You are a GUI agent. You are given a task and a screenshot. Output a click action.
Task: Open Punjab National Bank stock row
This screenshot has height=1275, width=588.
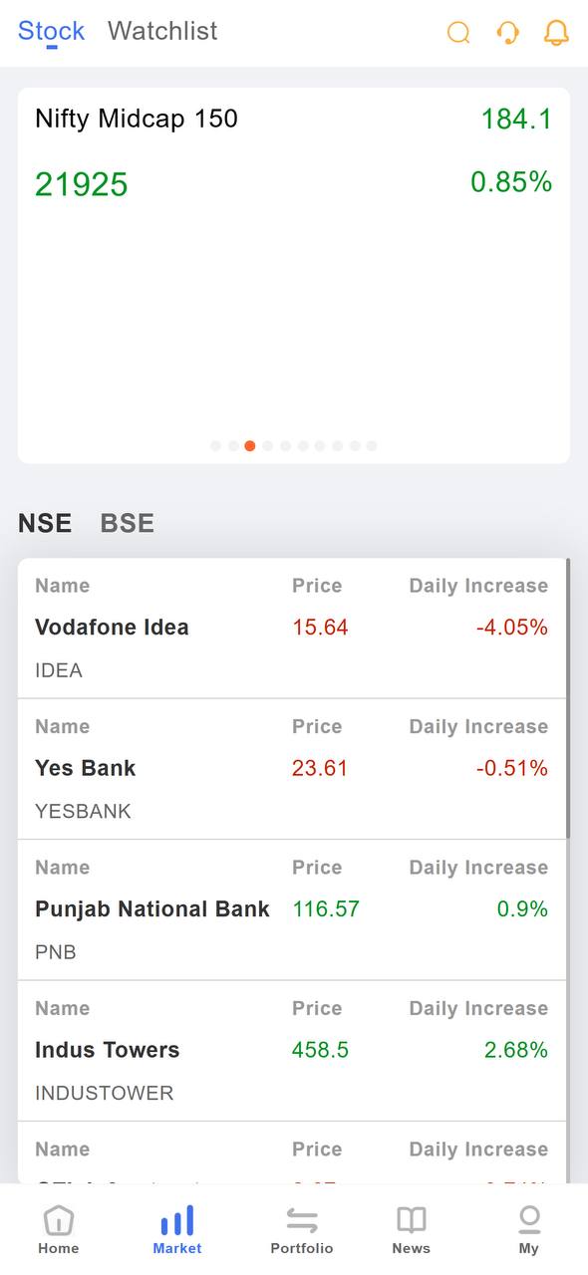[292, 909]
